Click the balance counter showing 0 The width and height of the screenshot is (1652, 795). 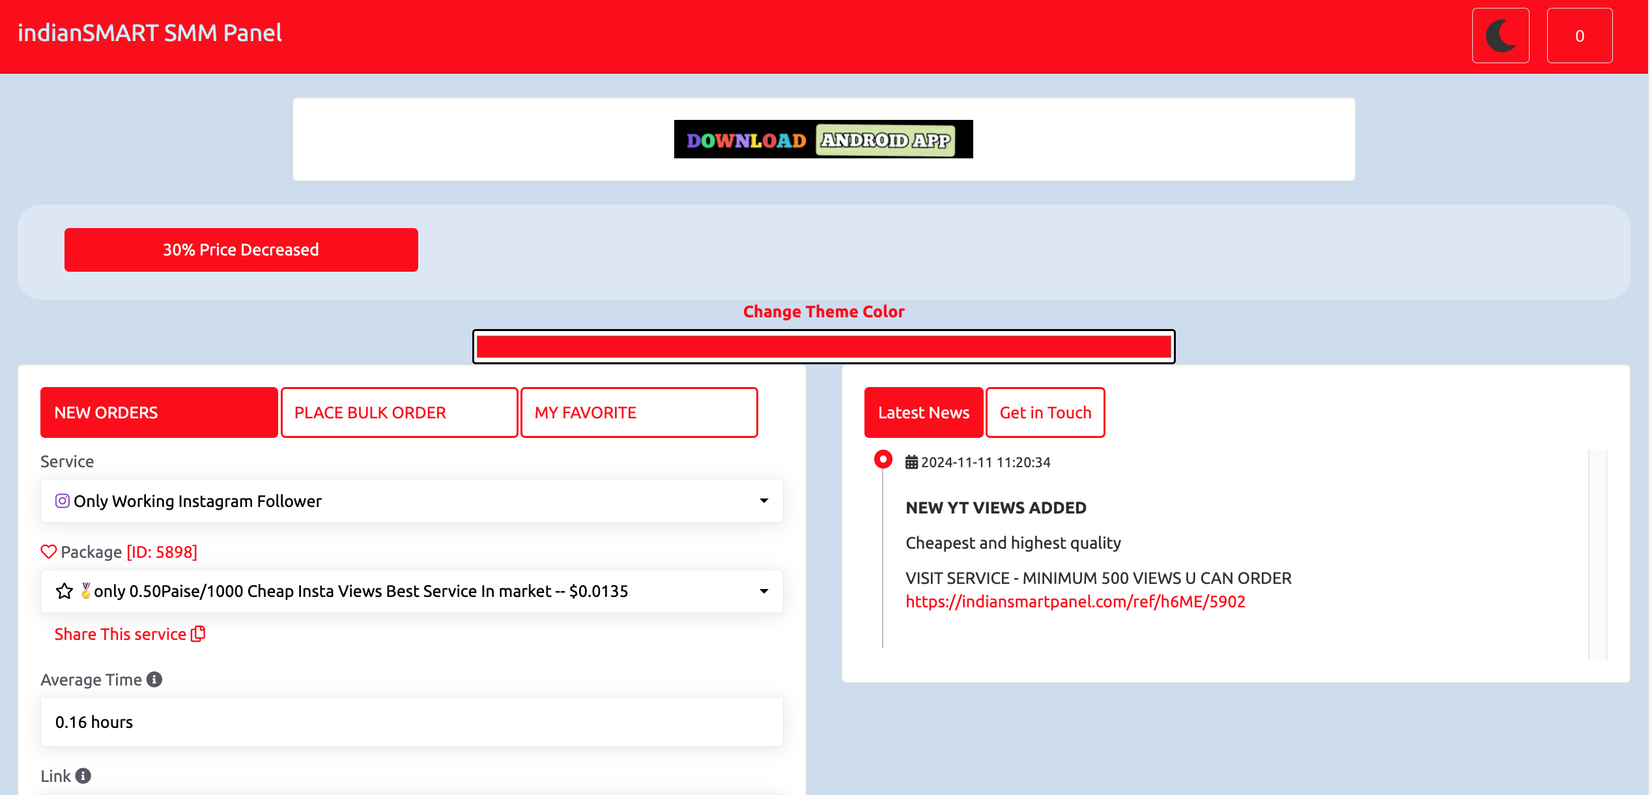pos(1579,35)
